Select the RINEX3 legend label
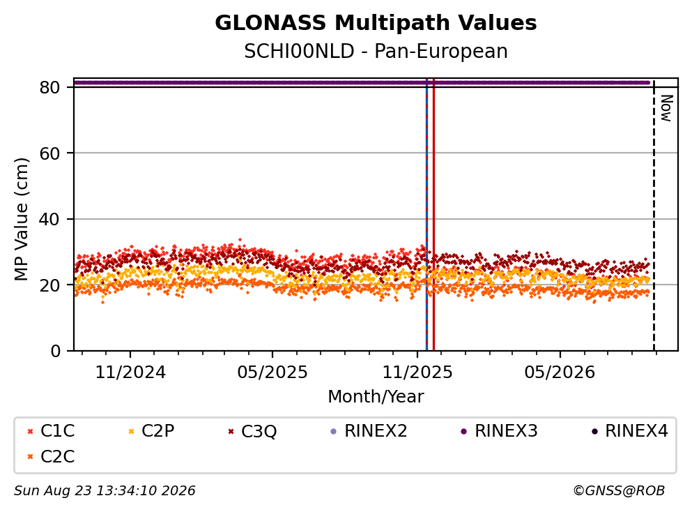 [506, 430]
